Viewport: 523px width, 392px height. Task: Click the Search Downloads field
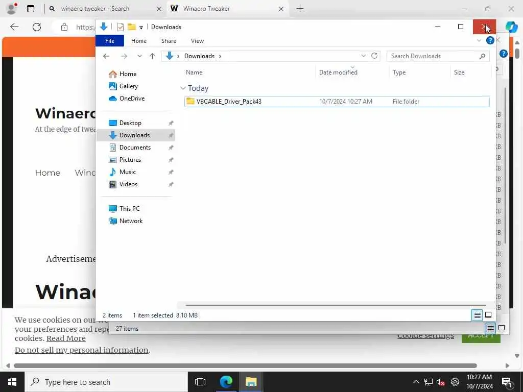pos(438,56)
